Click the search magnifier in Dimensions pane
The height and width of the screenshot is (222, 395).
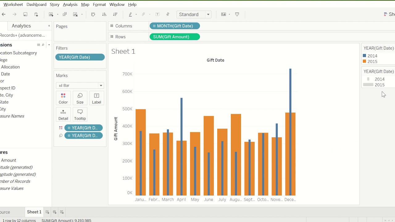click(43, 45)
